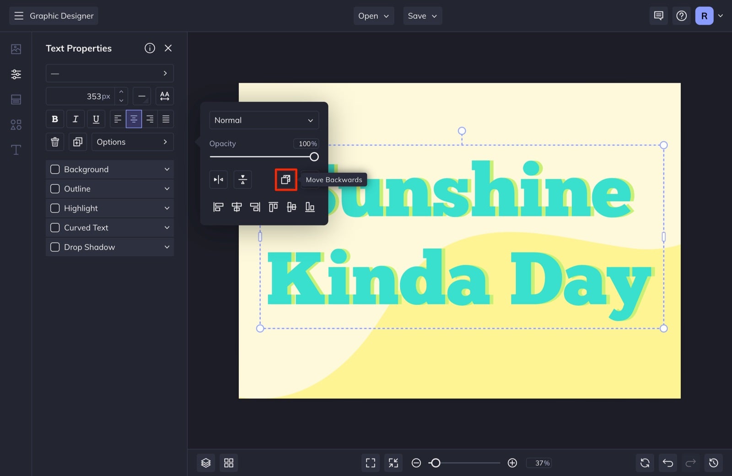Viewport: 732px width, 476px height.
Task: Enable the Drop Shadow checkbox
Action: click(55, 247)
